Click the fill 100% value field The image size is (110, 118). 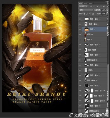pyautogui.click(x=104, y=14)
